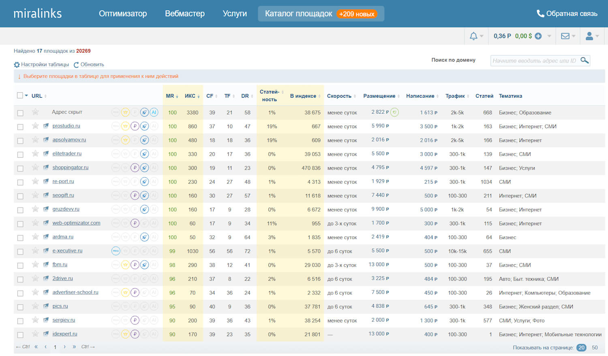Check the select-all checkbox in table header
This screenshot has height=356, width=608.
(x=20, y=95)
